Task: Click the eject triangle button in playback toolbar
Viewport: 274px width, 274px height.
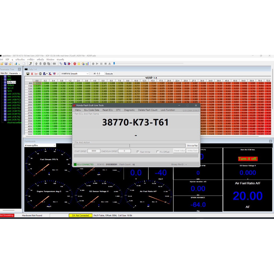Action: click(x=109, y=64)
